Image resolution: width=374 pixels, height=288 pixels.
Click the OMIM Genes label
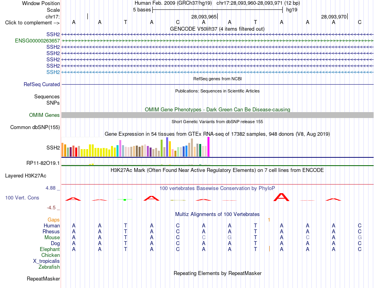[44, 115]
